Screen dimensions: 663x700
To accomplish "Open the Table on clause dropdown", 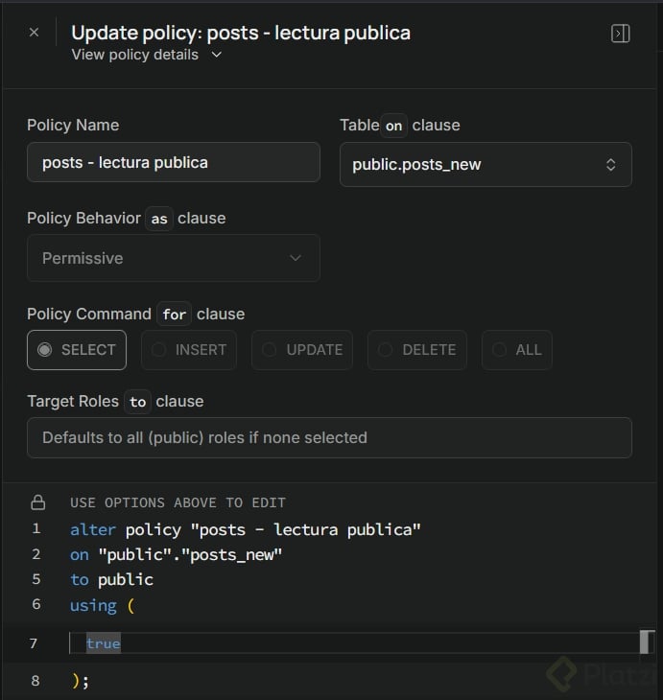I will pos(485,165).
